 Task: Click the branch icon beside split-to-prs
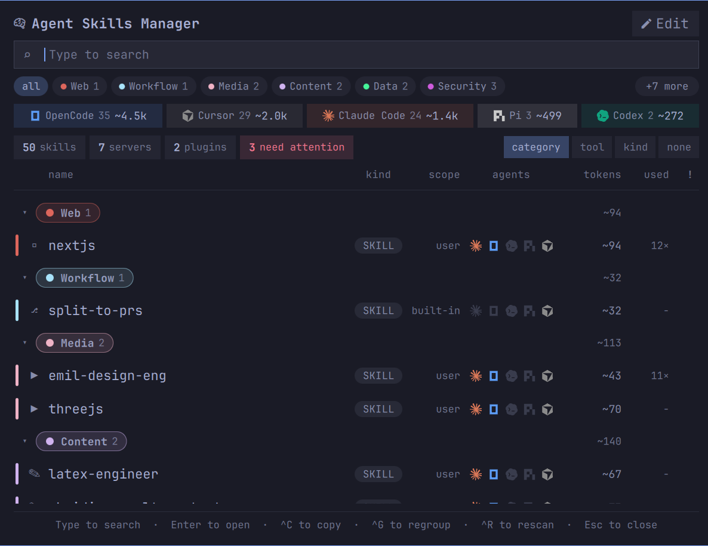click(x=34, y=310)
